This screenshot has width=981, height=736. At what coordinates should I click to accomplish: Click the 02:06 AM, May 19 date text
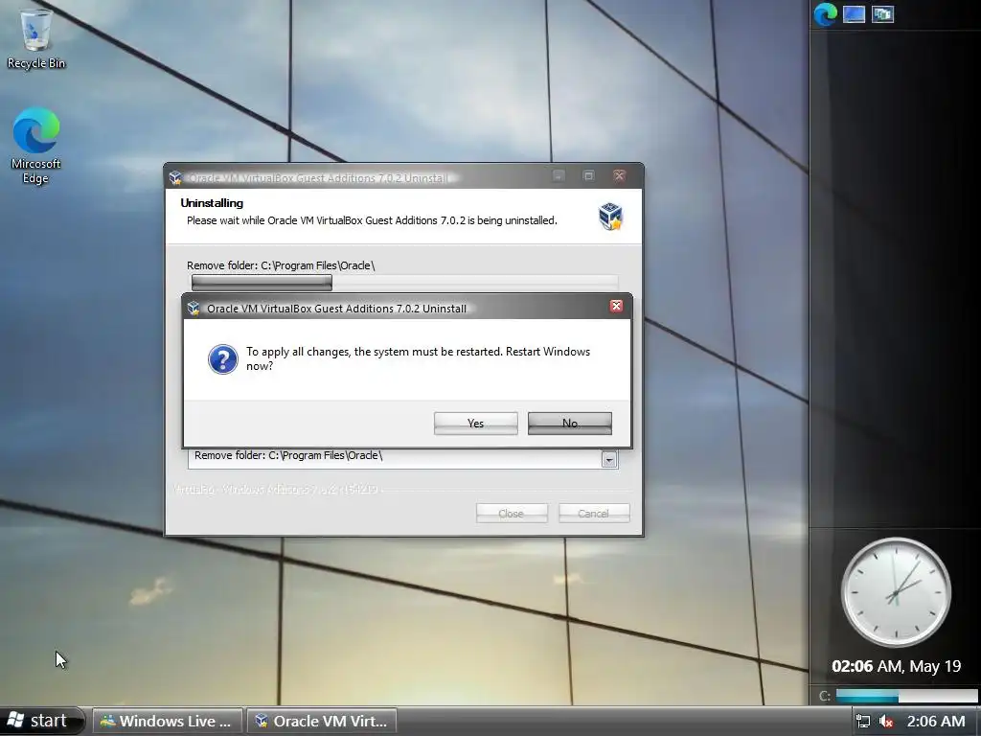point(896,666)
